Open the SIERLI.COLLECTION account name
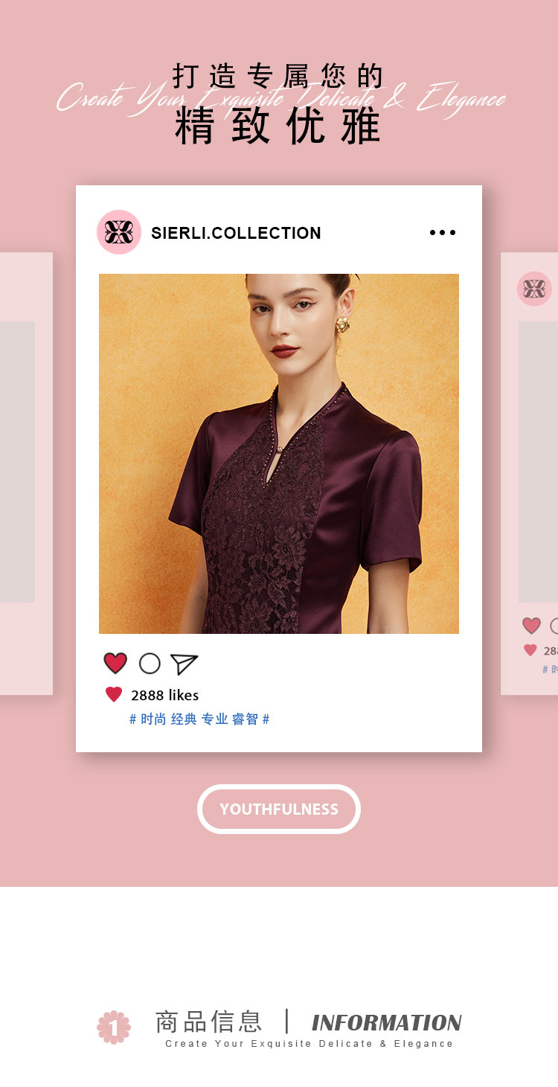Viewport: 558px width, 1087px height. (x=236, y=233)
